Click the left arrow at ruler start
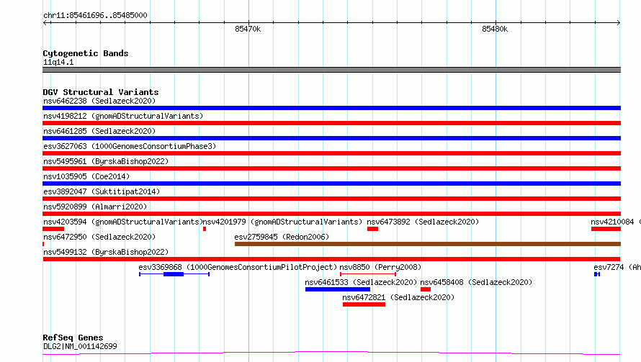The width and height of the screenshot is (641, 362). click(x=45, y=23)
